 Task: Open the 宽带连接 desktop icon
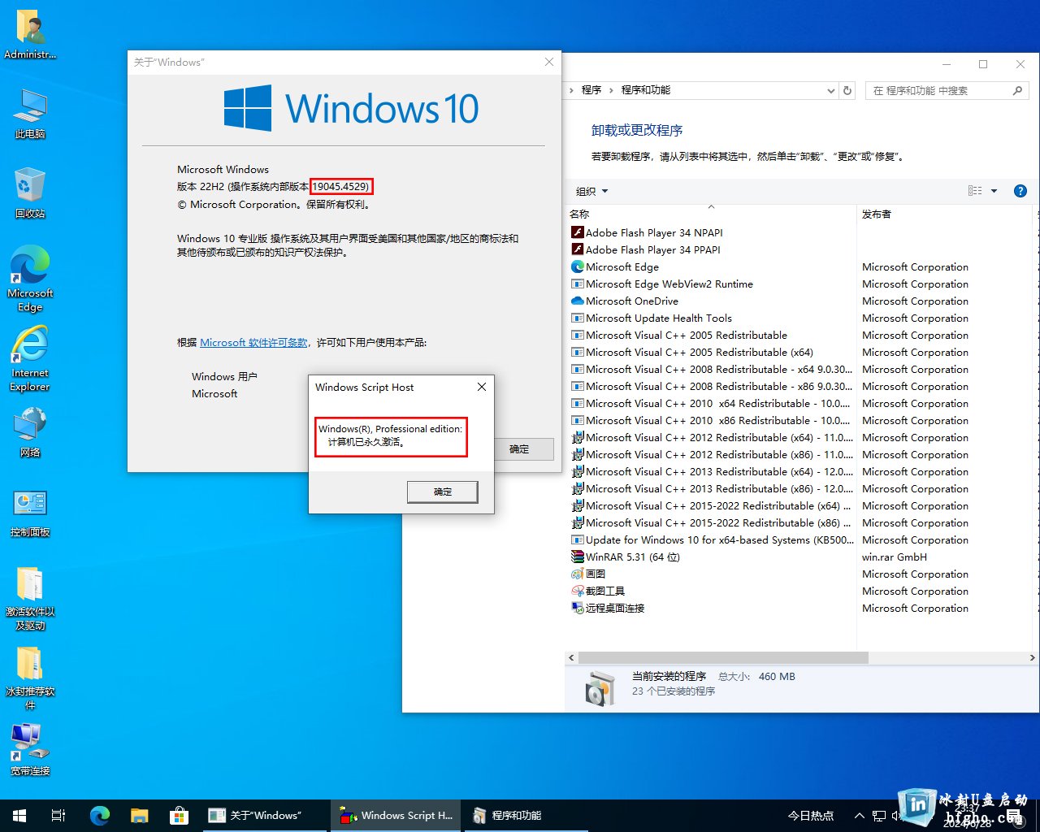[30, 750]
